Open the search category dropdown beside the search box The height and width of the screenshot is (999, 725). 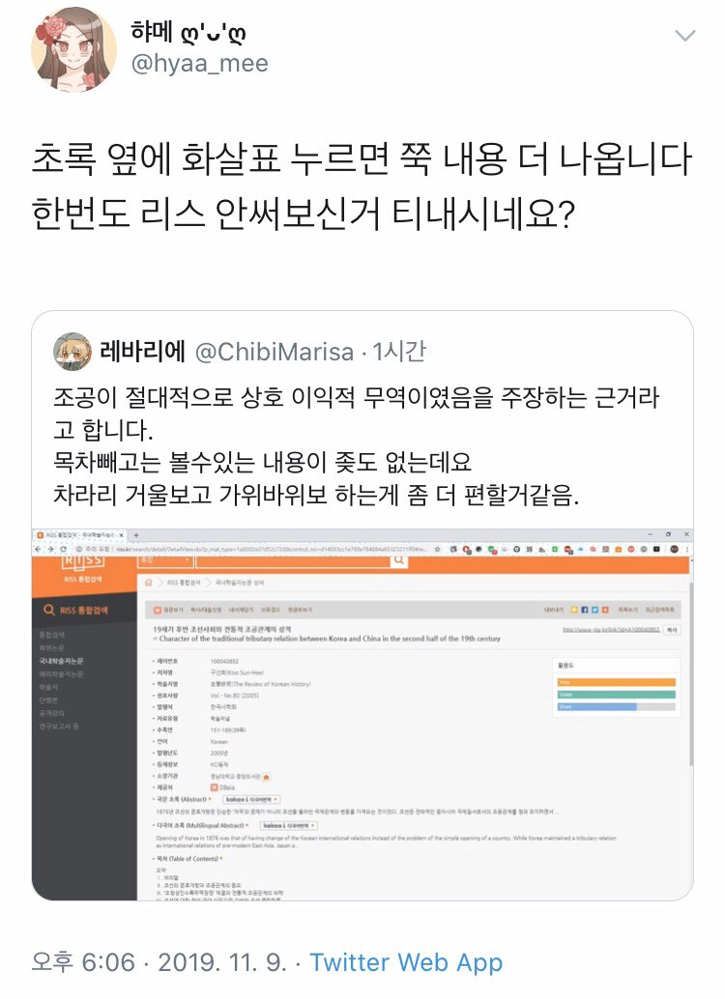(166, 560)
